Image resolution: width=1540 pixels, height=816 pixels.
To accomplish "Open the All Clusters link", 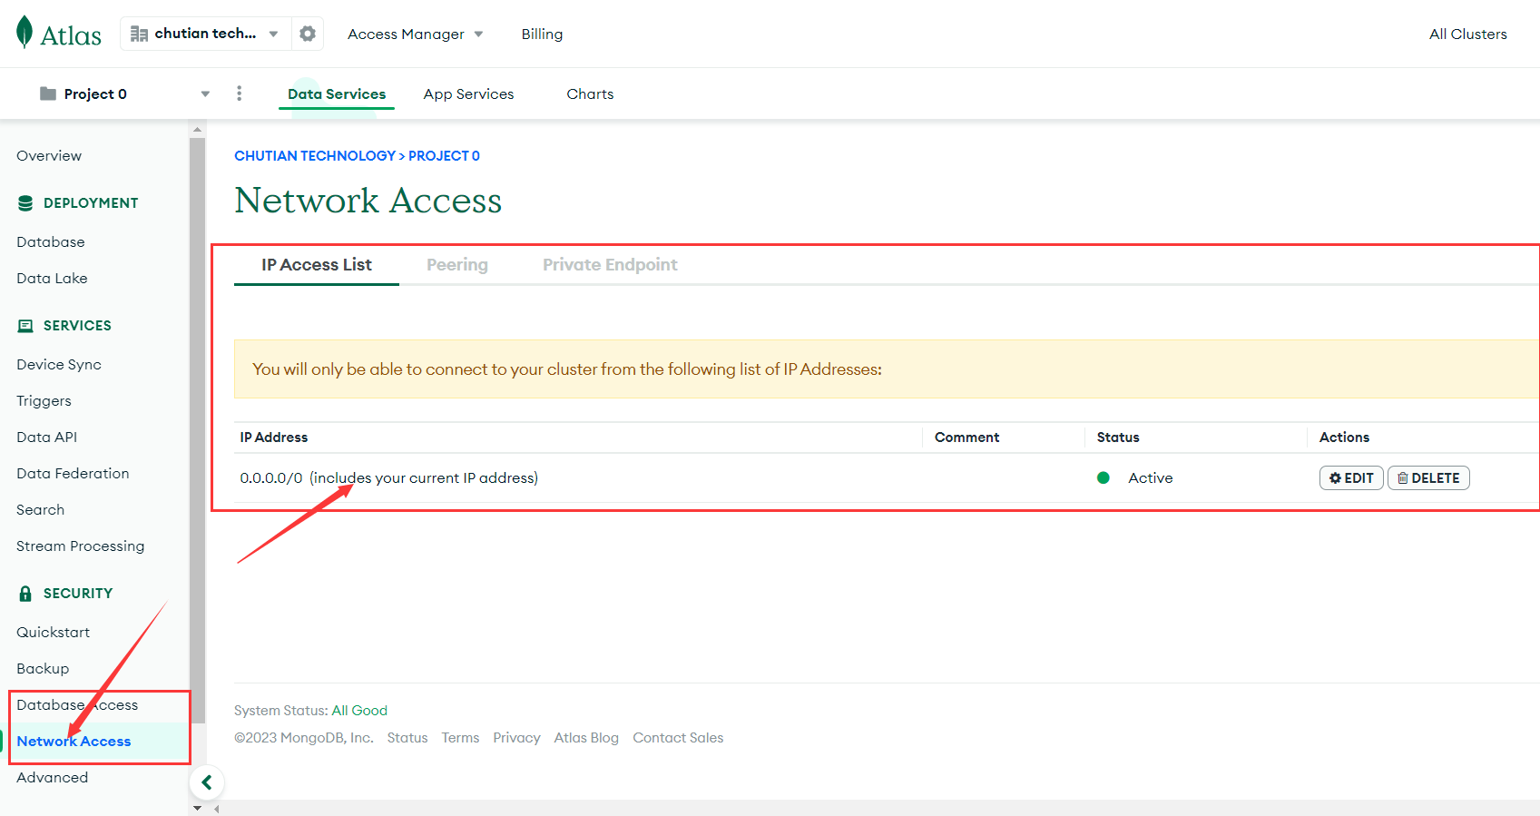I will click(x=1467, y=34).
